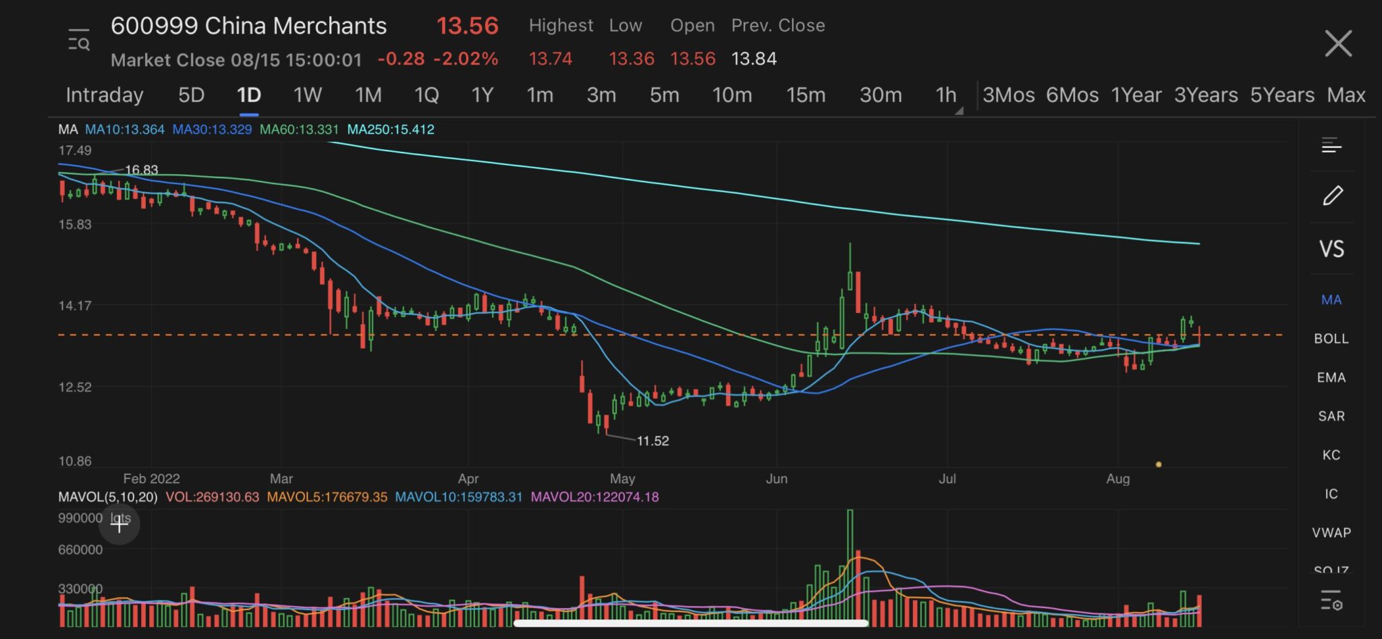Tap the 11.52 low price label
This screenshot has height=639, width=1382.
coord(653,441)
